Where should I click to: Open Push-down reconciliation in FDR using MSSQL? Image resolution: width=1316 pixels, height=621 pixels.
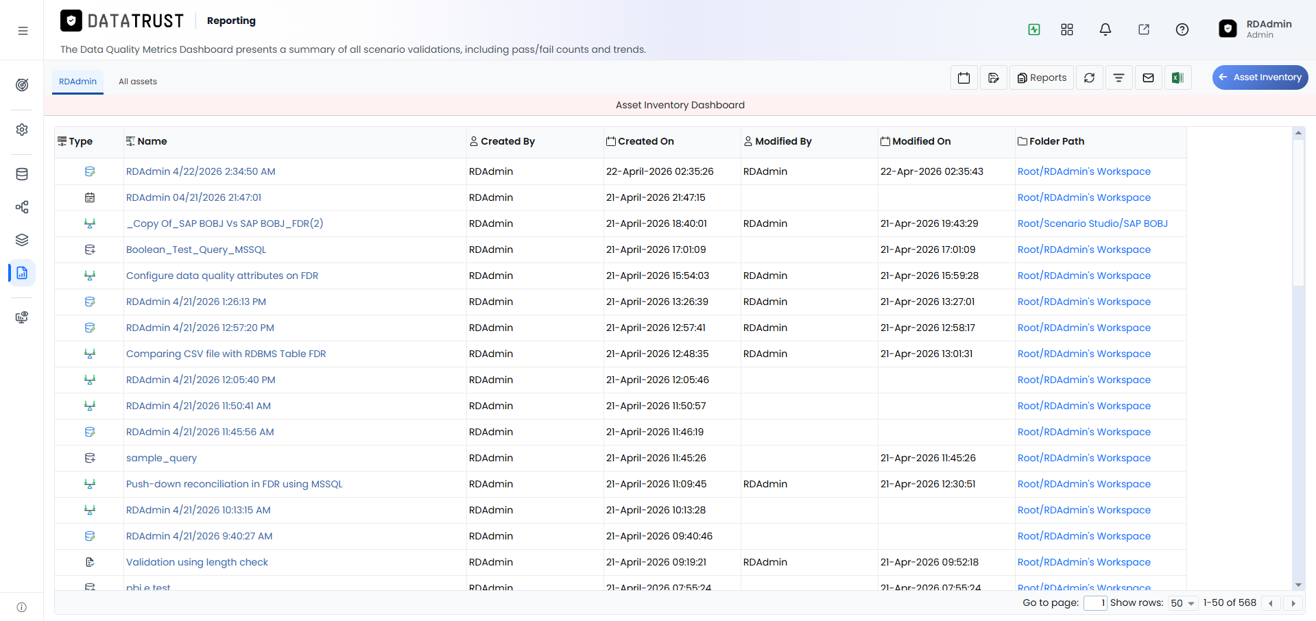tap(235, 484)
